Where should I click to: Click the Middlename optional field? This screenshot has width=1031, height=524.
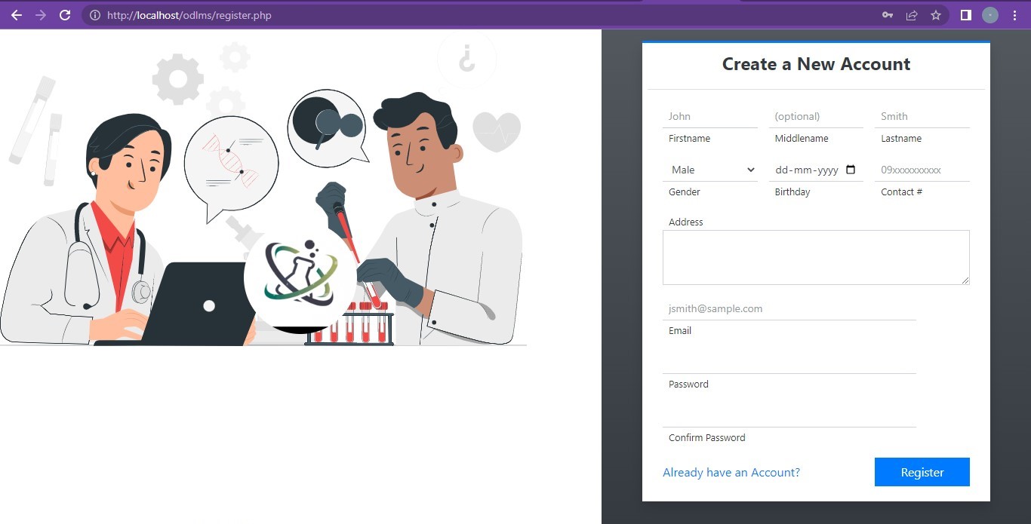pos(816,116)
